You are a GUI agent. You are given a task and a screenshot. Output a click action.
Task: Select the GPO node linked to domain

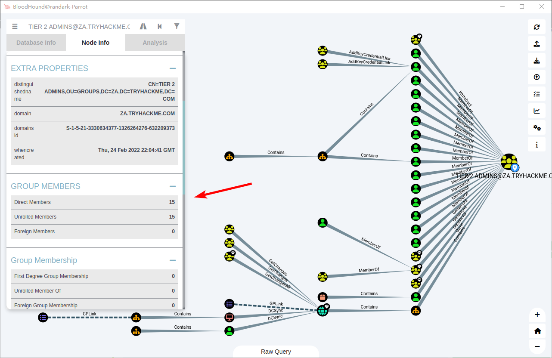pos(229,304)
